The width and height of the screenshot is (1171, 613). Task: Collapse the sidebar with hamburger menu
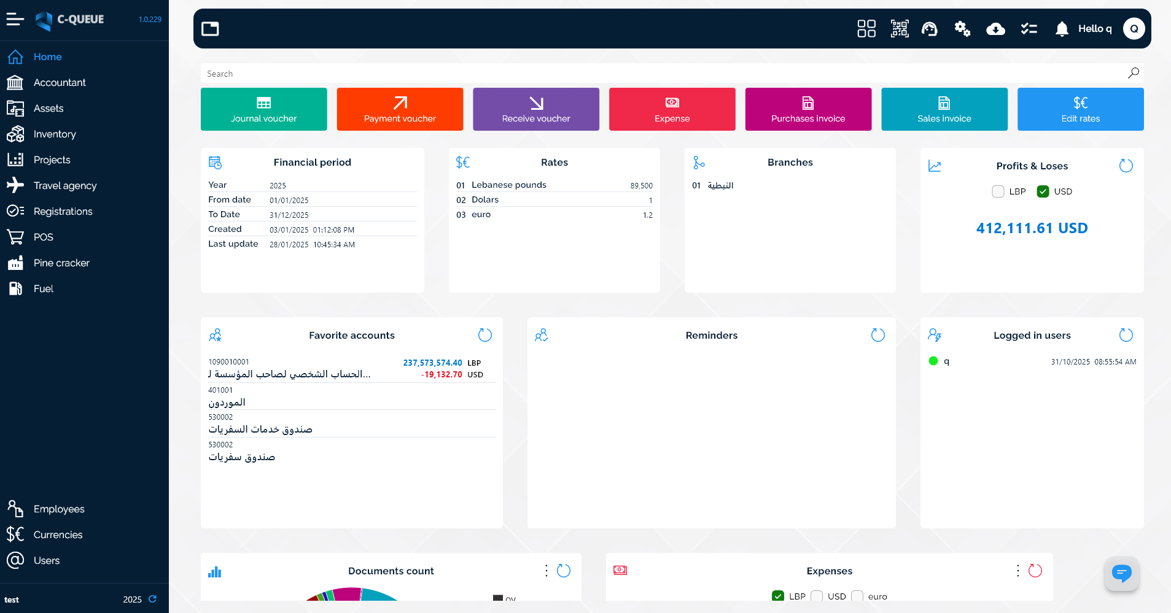(15, 20)
